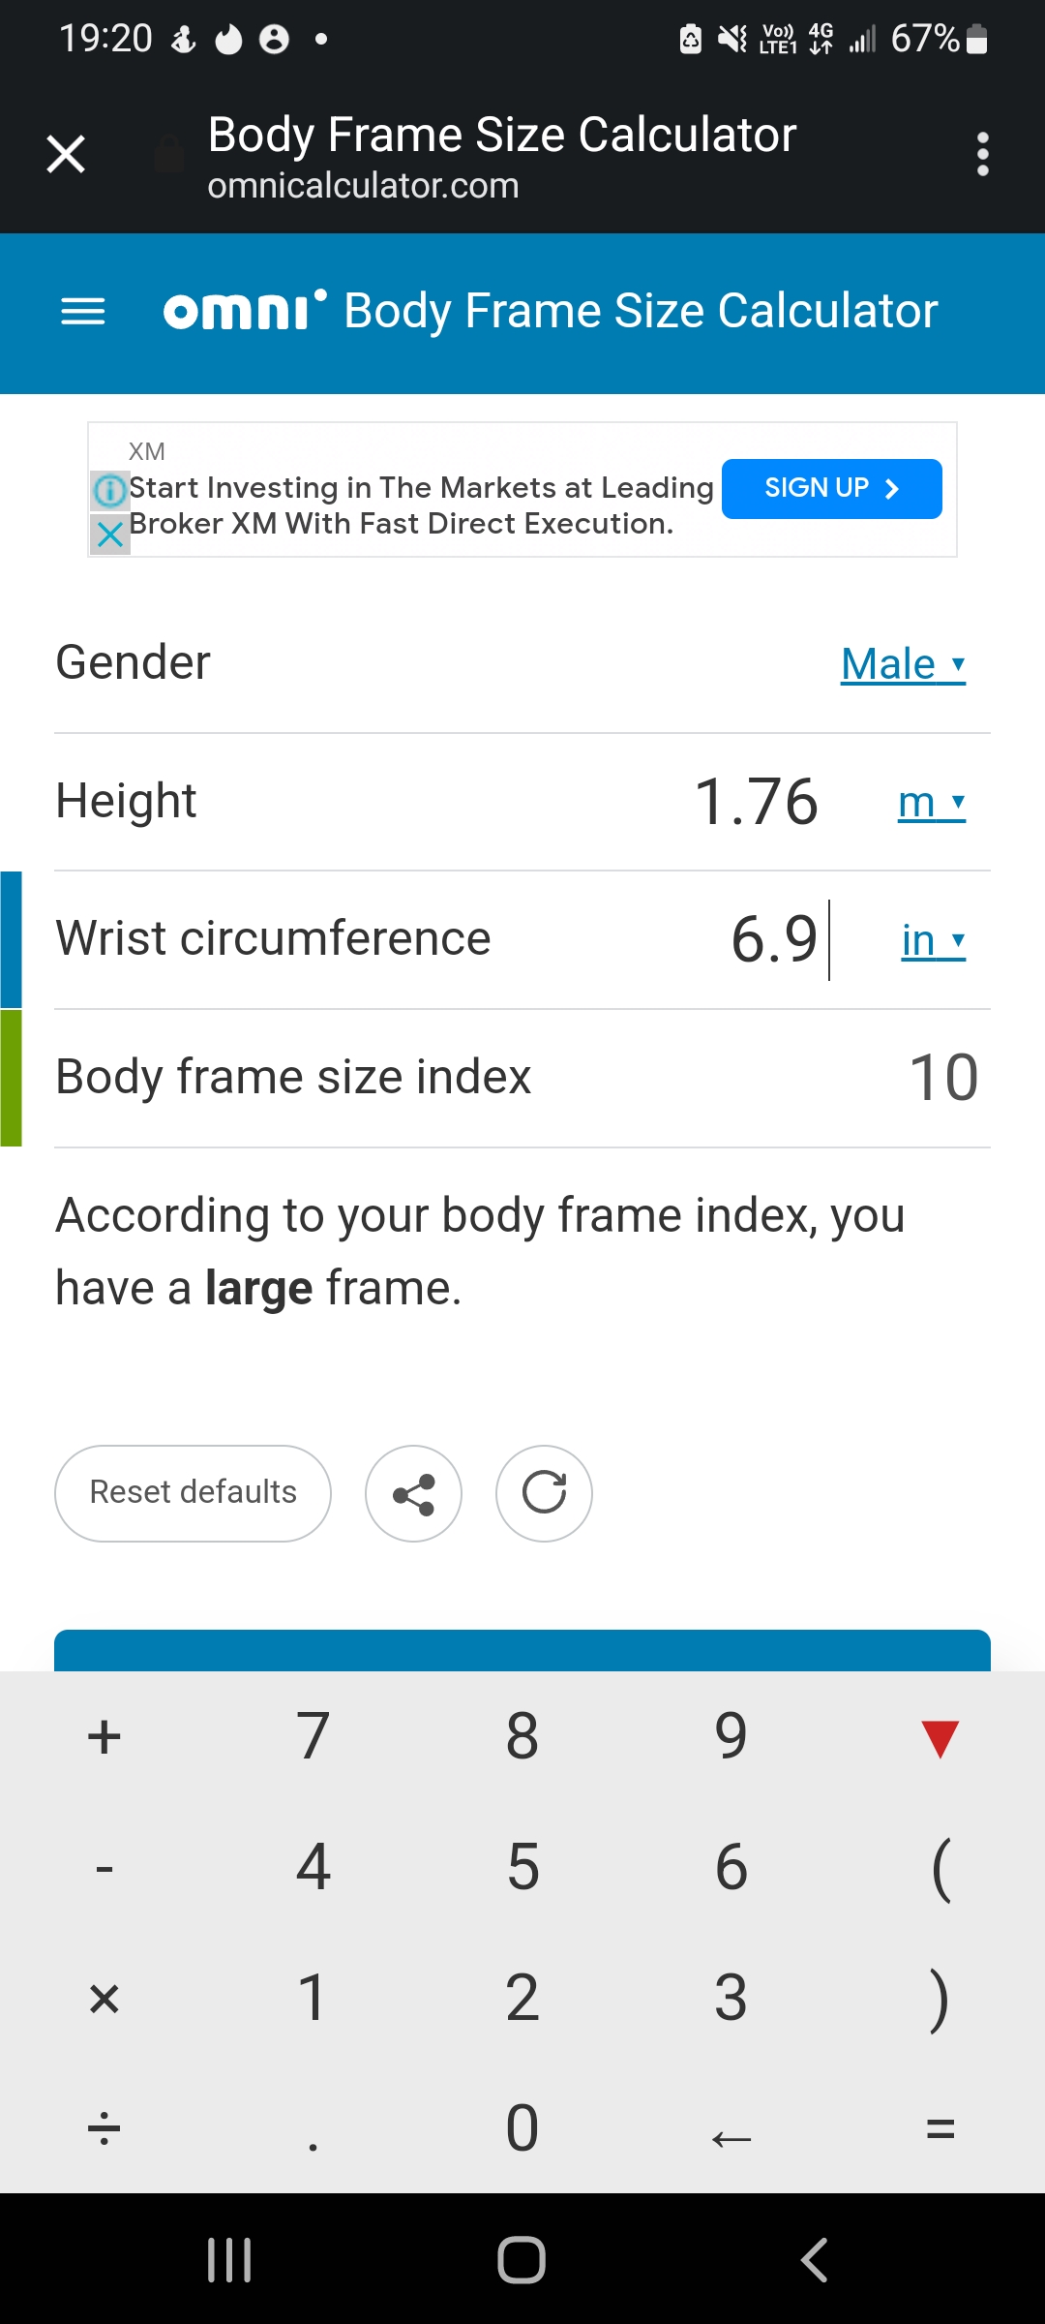1045x2324 pixels.
Task: Open the ad info icon
Action: click(x=110, y=490)
